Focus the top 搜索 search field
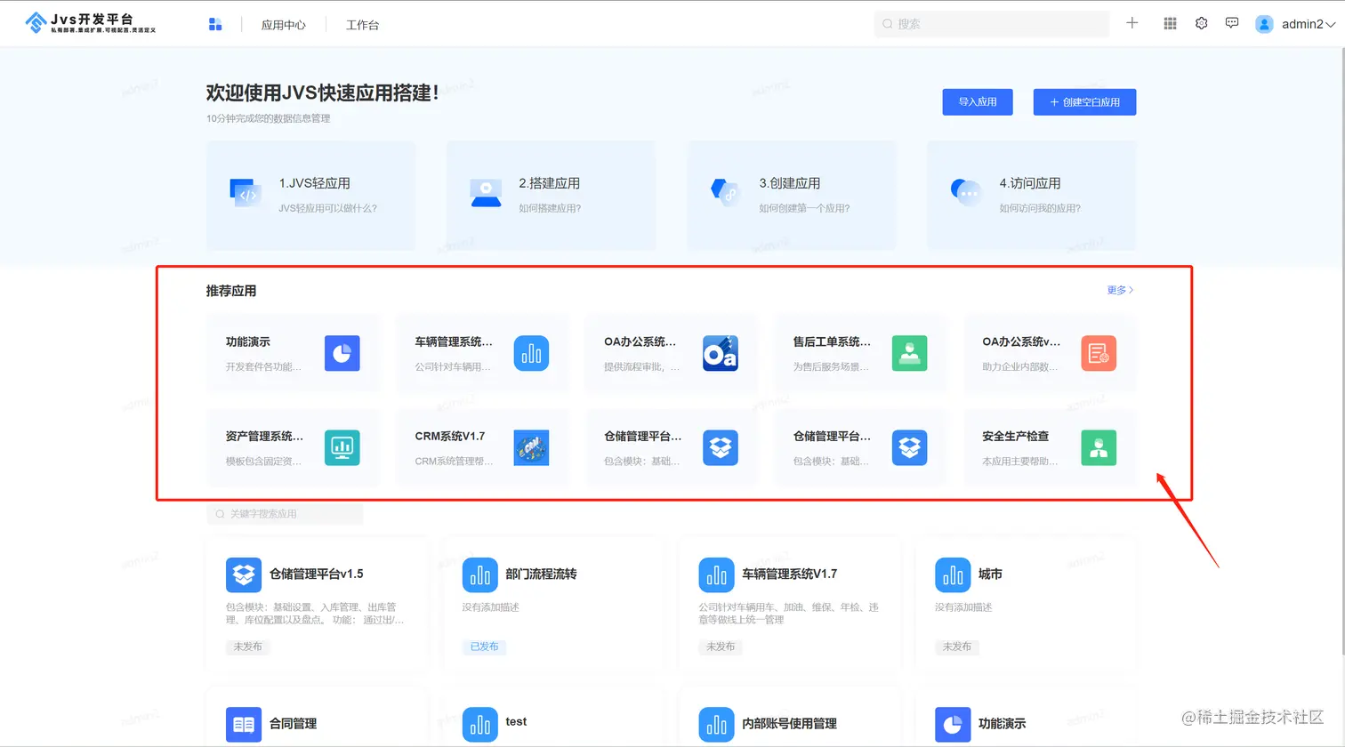The width and height of the screenshot is (1345, 747). tap(992, 24)
